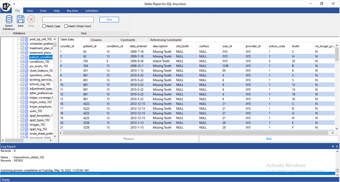The height and width of the screenshot is (182, 340).
Task: Uncheck the psr_exam_102 checkbox
Action: pos(22,66)
